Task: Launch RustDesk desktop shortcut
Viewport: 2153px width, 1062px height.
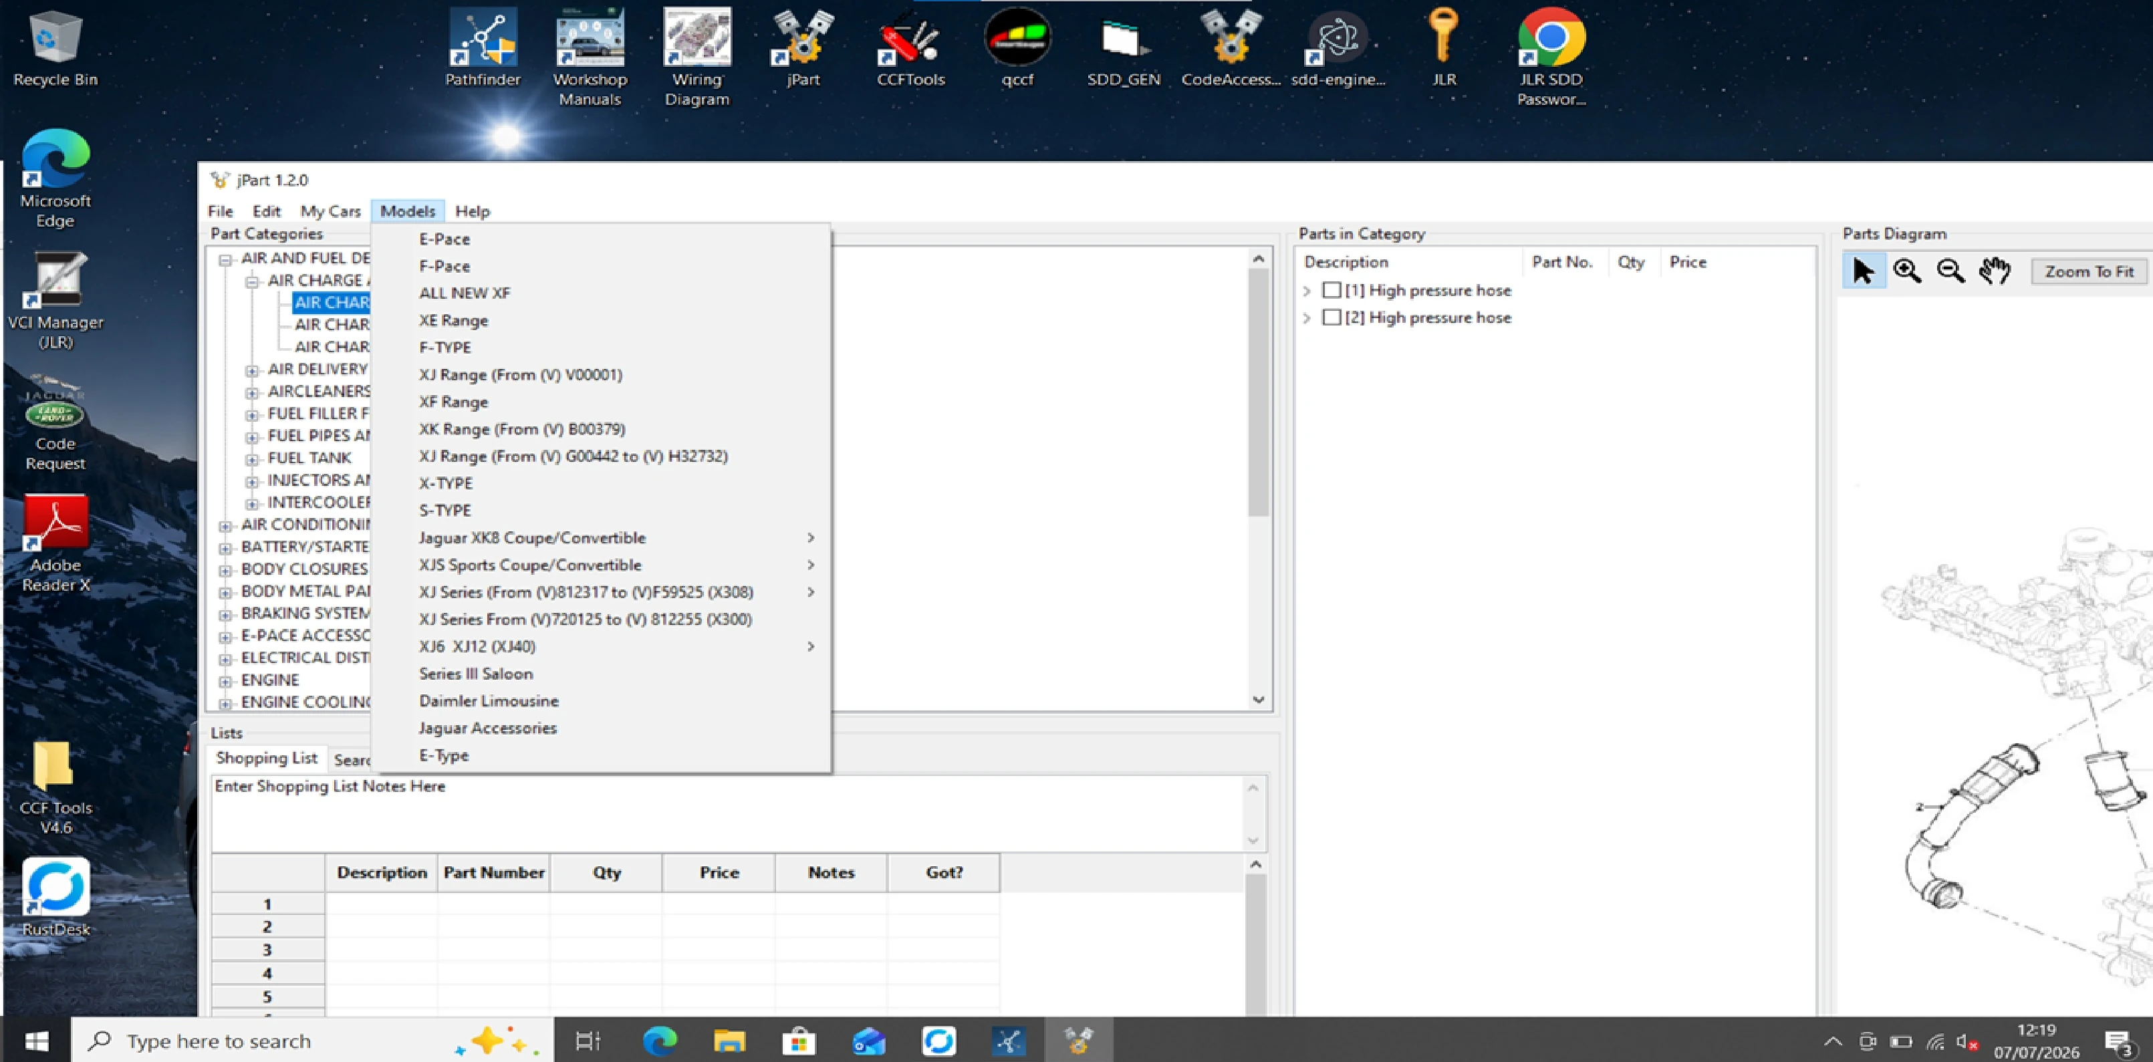Action: pos(55,898)
